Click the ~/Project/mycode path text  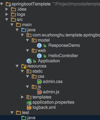(x=76, y=4)
